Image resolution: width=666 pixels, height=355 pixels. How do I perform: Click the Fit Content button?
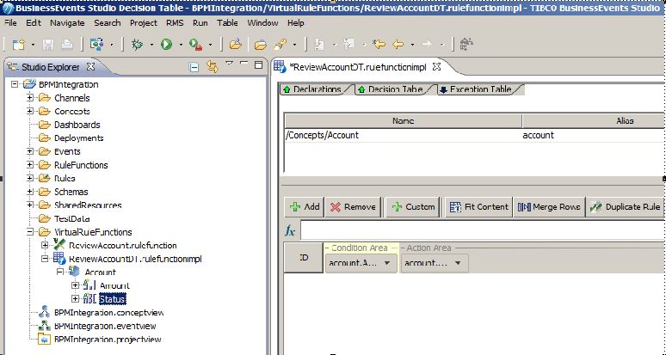pyautogui.click(x=478, y=207)
